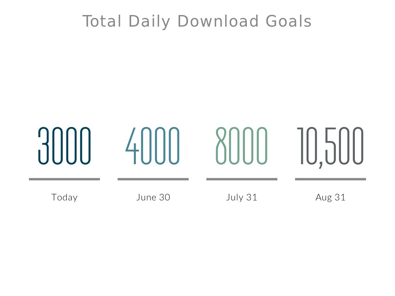Image resolution: width=395 pixels, height=296 pixels.
Task: Click the leading digit 8 in 8000
Action: point(221,146)
